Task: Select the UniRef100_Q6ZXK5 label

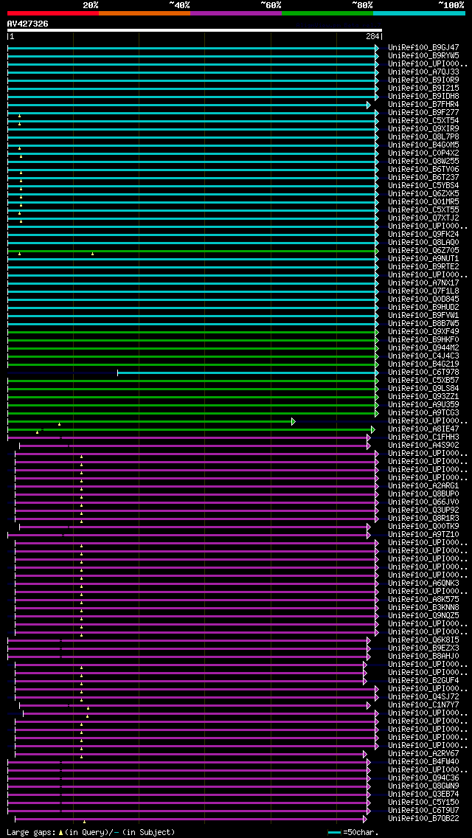Action: [x=423, y=193]
